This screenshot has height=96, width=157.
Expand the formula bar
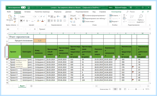pos(150,29)
